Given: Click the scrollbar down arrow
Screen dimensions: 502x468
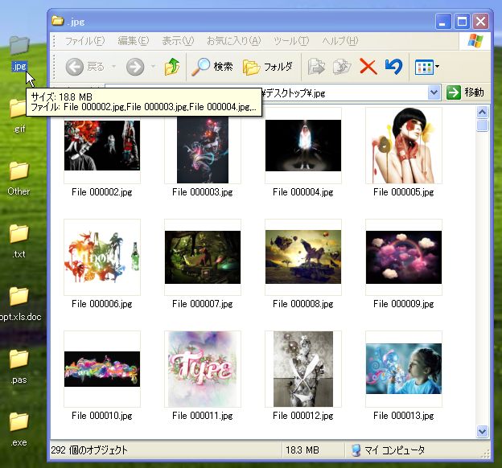Looking at the screenshot, I should pos(482,431).
